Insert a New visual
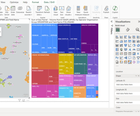This screenshot has height=116, width=140. 56,11
